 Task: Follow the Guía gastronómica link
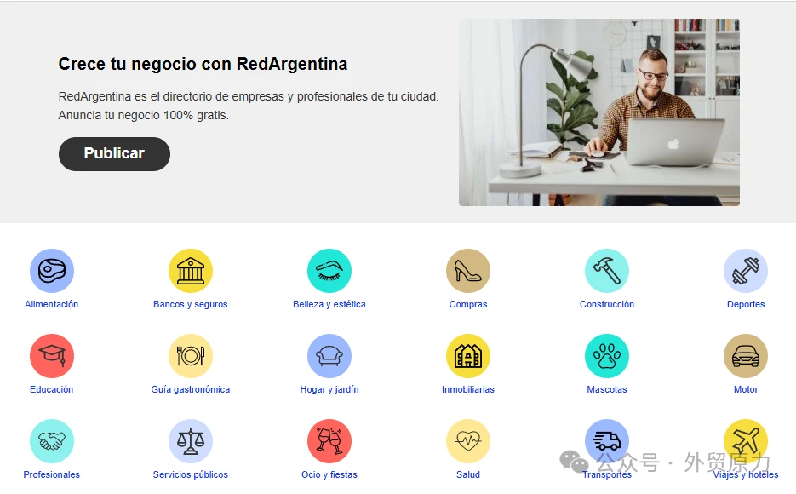click(191, 389)
